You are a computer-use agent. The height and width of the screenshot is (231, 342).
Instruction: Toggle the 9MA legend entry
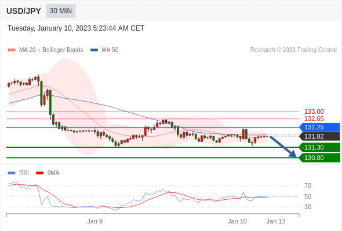tap(48, 173)
